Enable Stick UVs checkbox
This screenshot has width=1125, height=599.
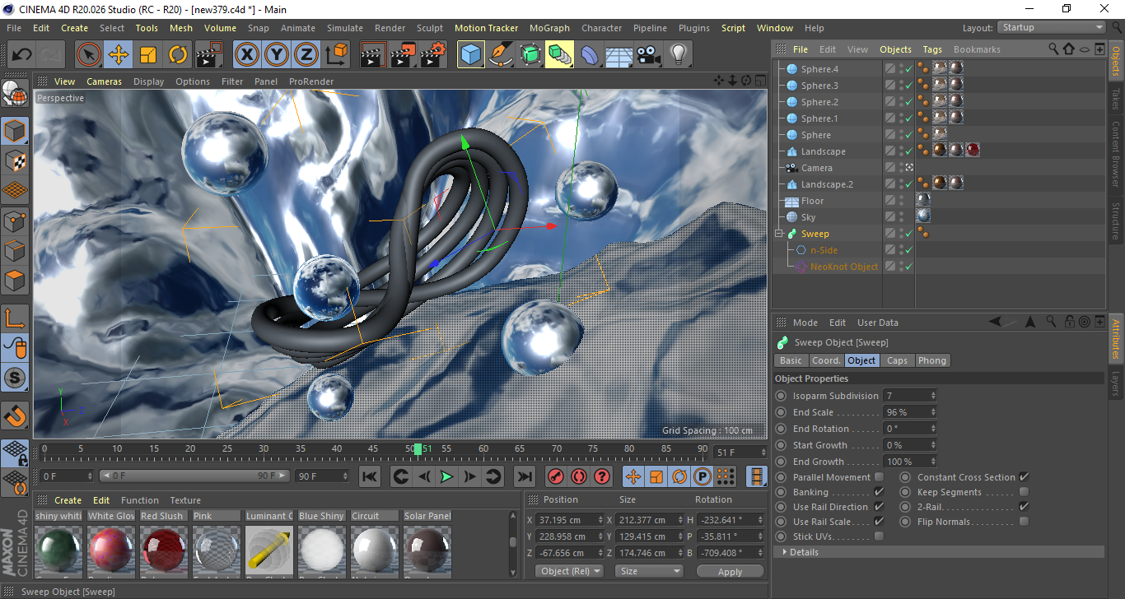click(879, 536)
